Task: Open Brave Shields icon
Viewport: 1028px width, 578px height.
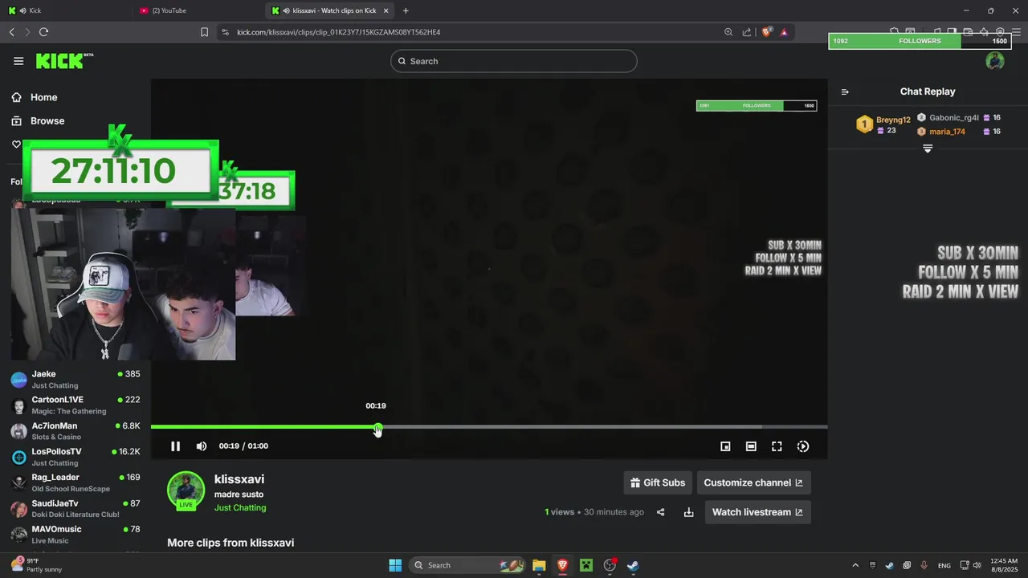Action: tap(766, 32)
